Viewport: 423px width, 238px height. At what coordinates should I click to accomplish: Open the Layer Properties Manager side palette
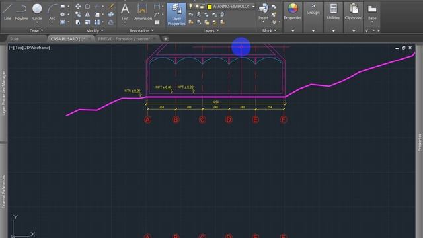(3, 93)
